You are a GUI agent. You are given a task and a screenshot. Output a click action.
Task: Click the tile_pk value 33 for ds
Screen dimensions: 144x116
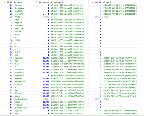pos(11,37)
